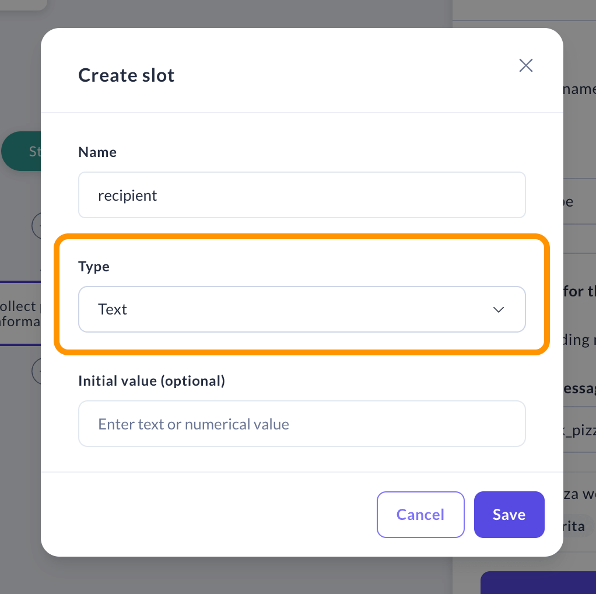Click the 'Initial value (optional)' label

click(152, 381)
